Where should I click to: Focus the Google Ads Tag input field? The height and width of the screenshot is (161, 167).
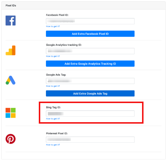90,81
